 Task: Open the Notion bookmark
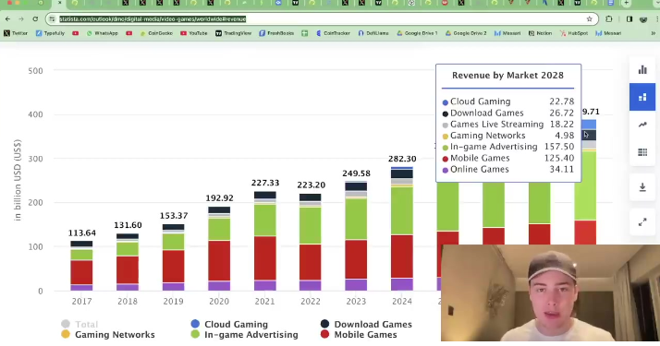[x=540, y=33]
